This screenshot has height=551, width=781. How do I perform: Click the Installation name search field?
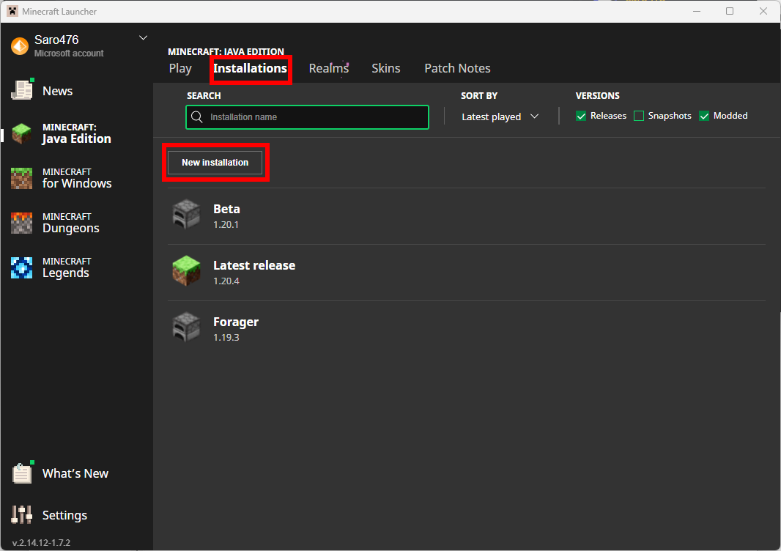(x=307, y=117)
